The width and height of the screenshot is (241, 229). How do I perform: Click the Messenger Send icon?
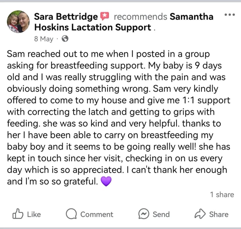[144, 214]
